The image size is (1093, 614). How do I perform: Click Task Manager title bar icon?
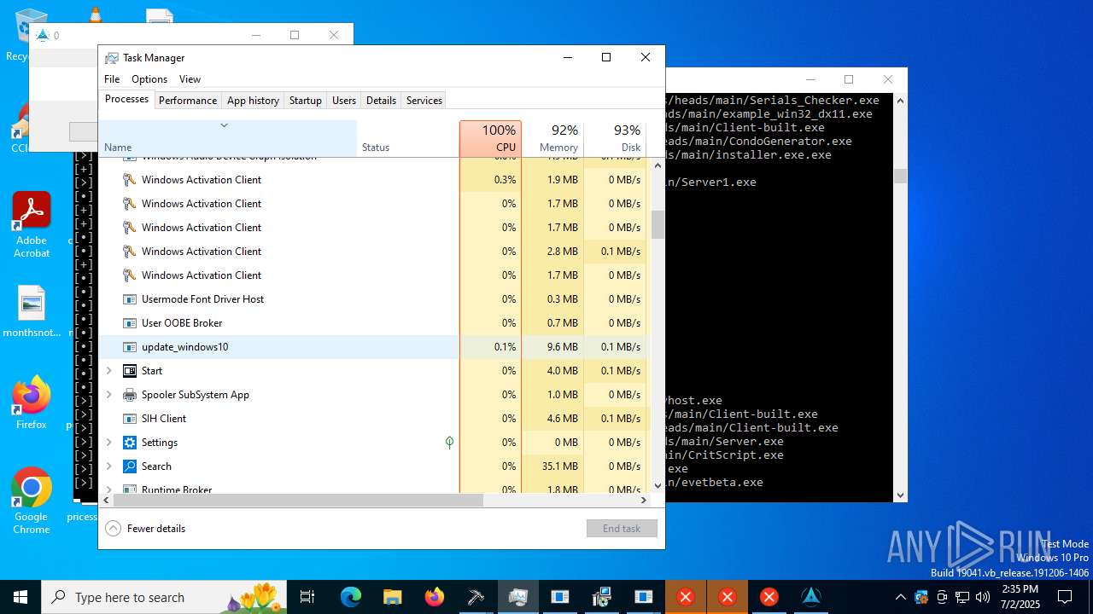pos(112,58)
